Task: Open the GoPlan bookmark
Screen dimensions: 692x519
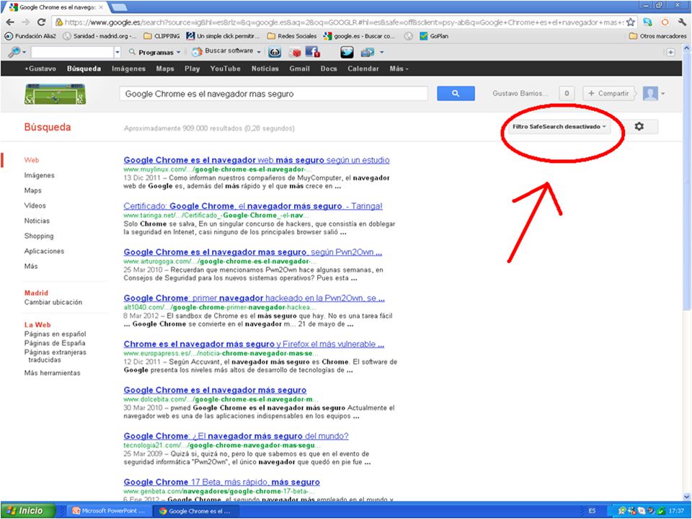Action: 434,36
